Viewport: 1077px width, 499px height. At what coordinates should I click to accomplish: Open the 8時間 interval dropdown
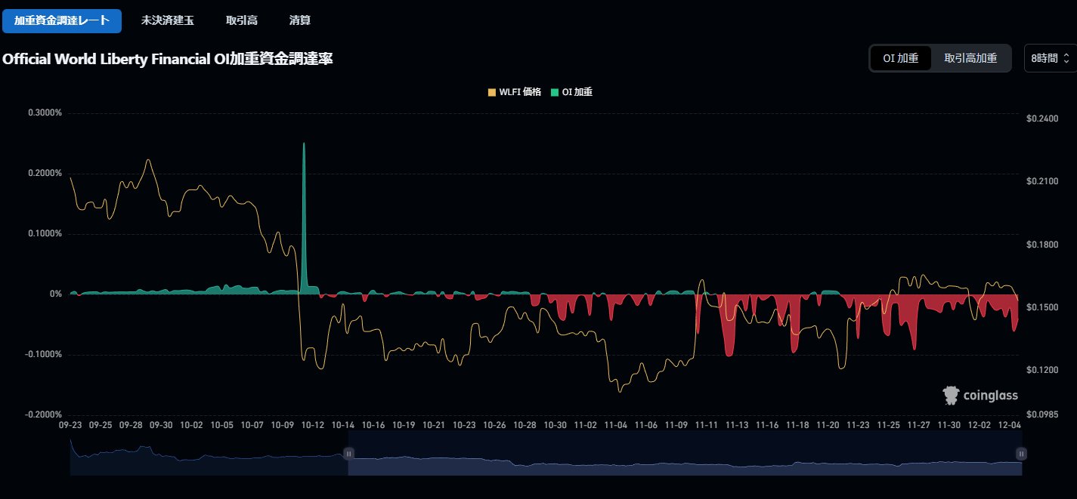point(1050,58)
